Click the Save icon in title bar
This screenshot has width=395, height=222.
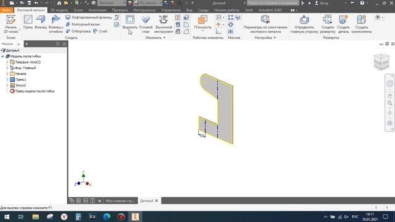(x=29, y=3)
